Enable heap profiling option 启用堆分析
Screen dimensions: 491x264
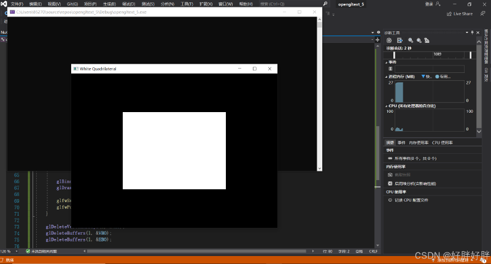(x=412, y=184)
